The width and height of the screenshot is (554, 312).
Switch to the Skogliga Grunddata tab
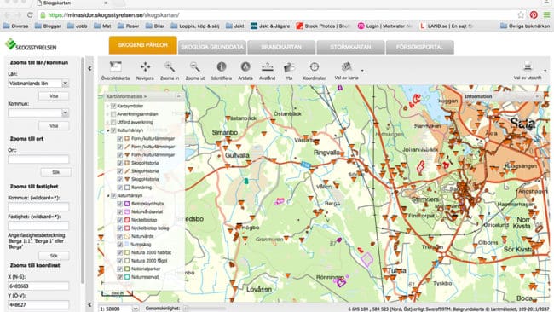(x=212, y=47)
